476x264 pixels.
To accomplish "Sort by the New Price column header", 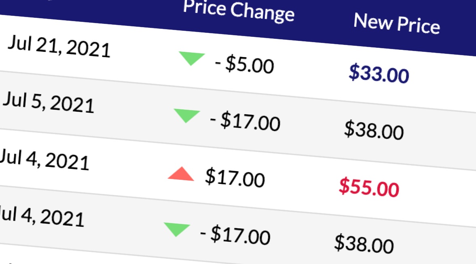I will 396,24.
